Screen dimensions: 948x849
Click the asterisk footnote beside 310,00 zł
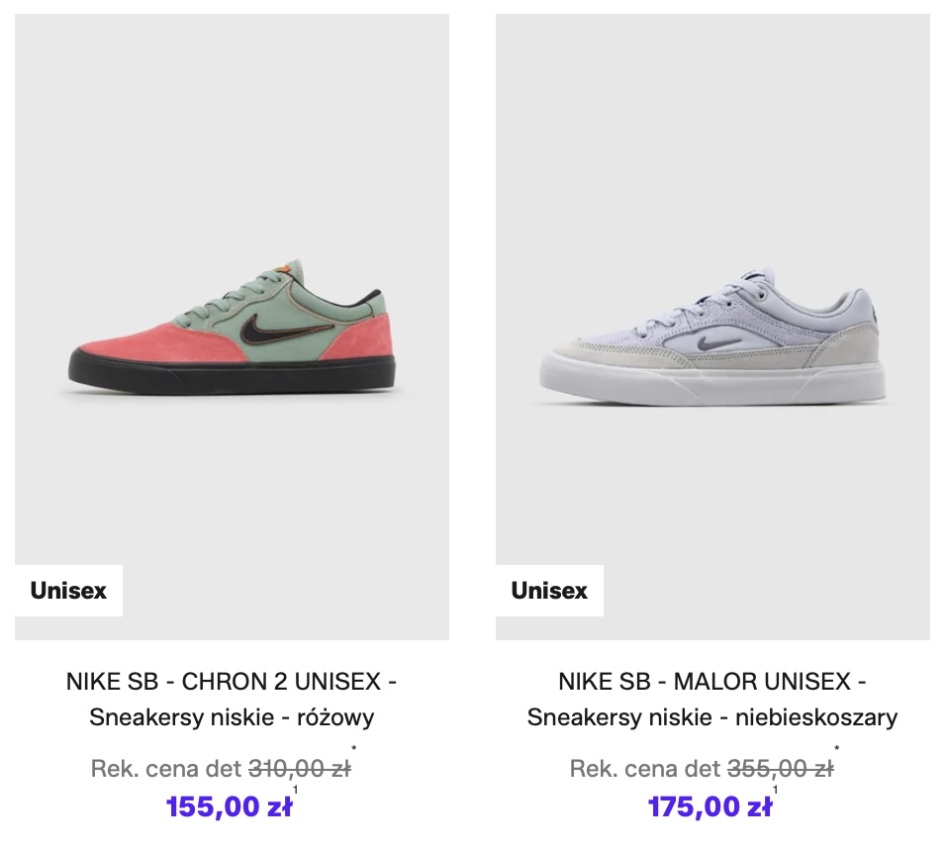(354, 750)
